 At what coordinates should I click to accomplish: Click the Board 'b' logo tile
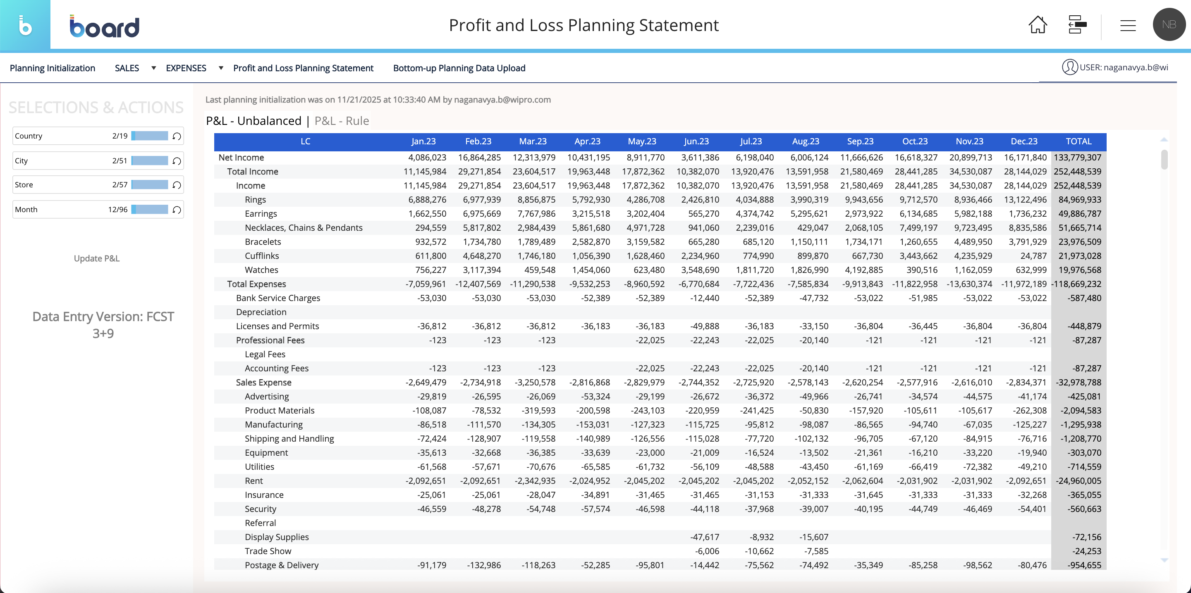pyautogui.click(x=25, y=25)
